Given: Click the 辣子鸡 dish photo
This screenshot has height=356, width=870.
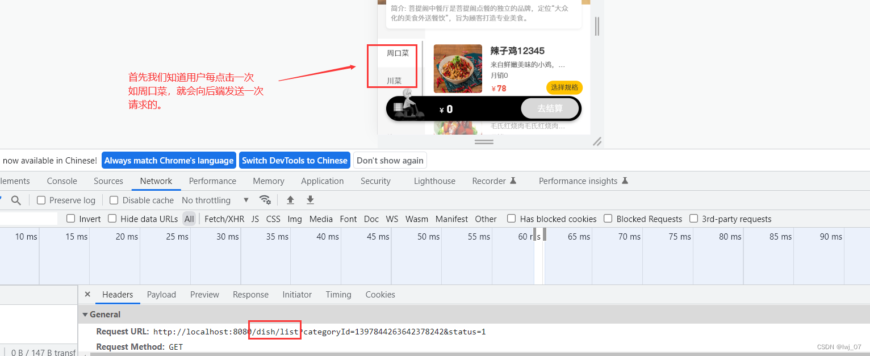Looking at the screenshot, I should 458,69.
